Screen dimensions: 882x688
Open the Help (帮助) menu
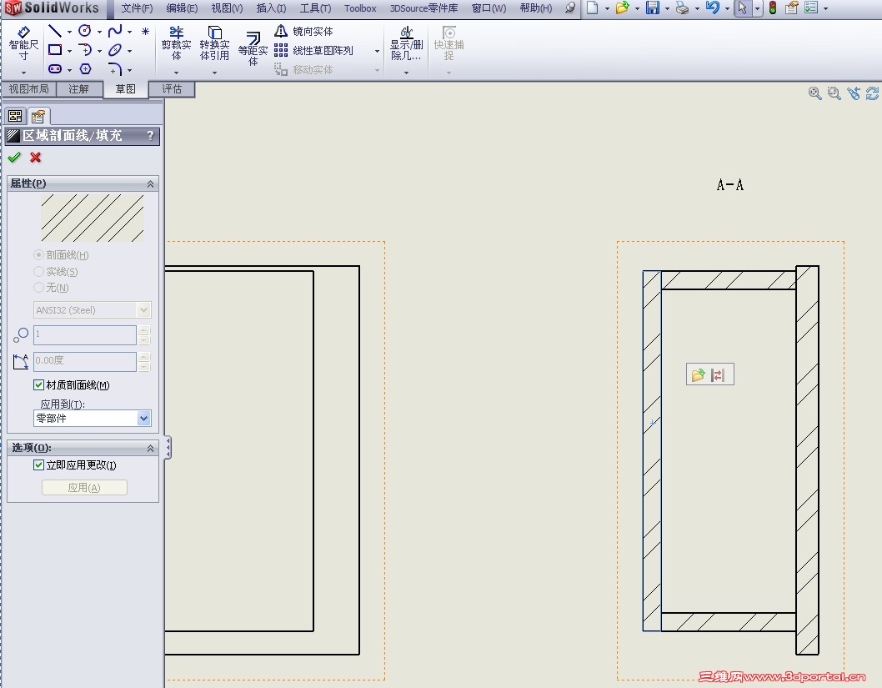pos(535,8)
